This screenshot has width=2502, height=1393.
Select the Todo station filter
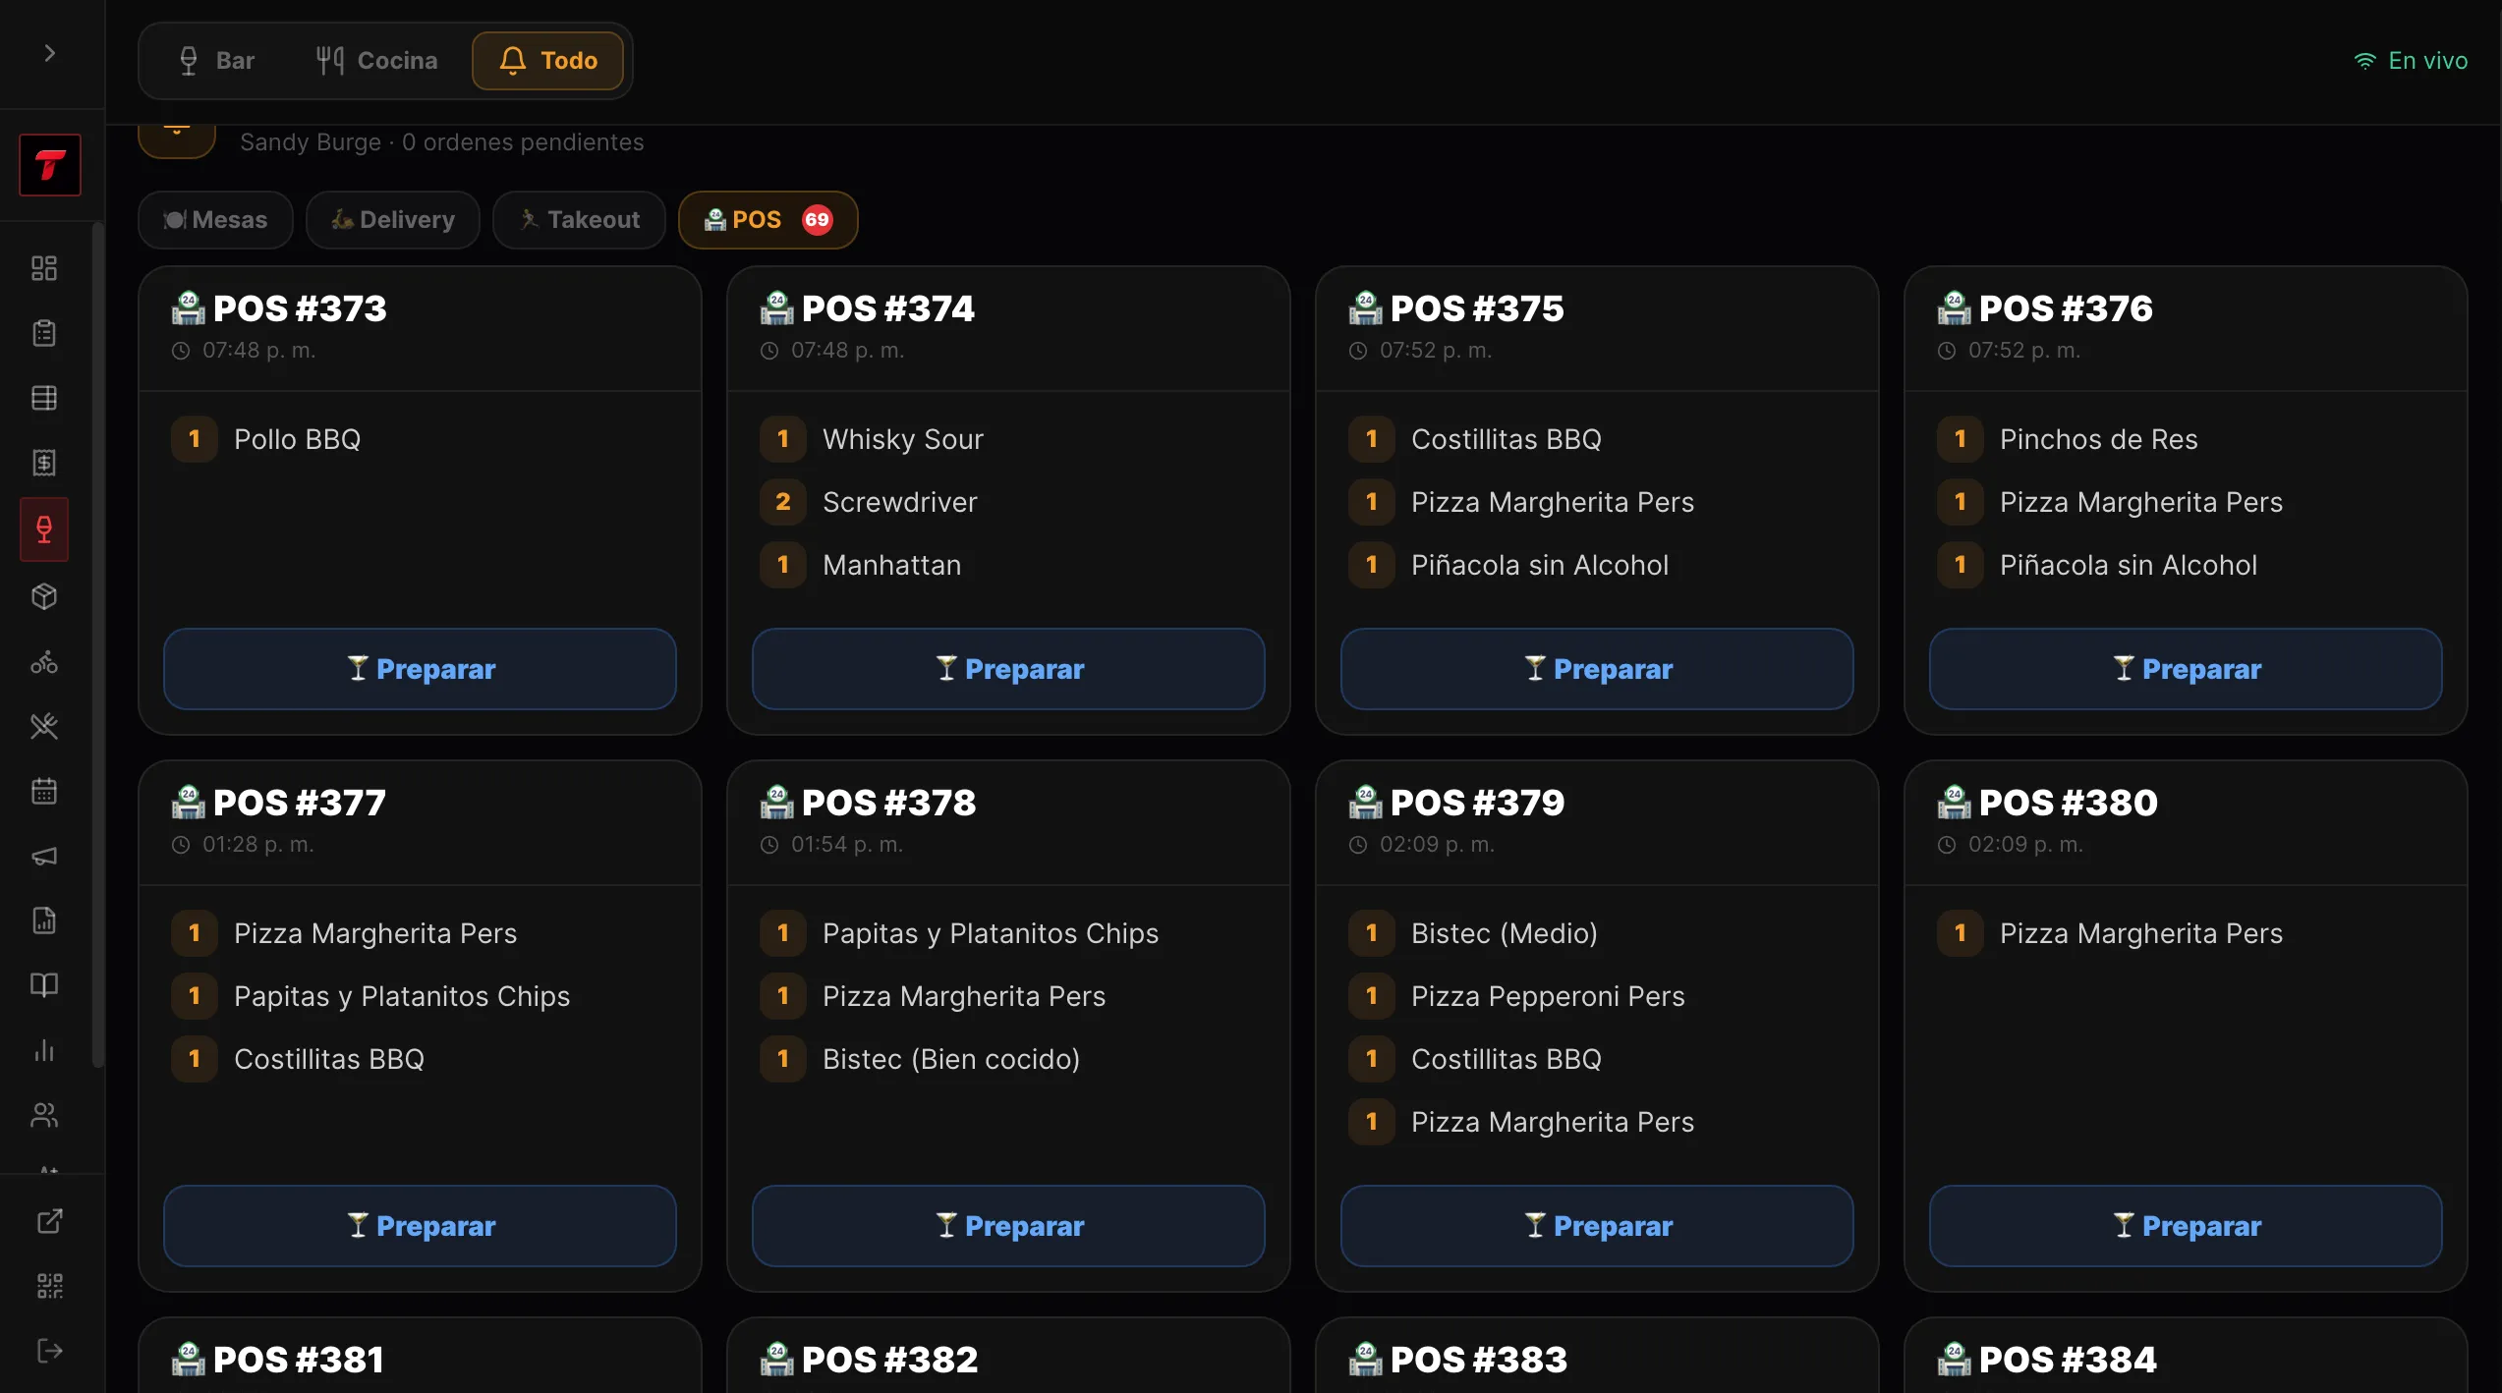tap(548, 61)
